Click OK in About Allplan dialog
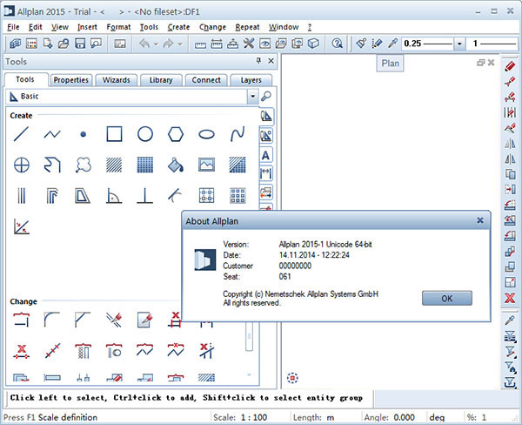The height and width of the screenshot is (425, 522). click(447, 299)
